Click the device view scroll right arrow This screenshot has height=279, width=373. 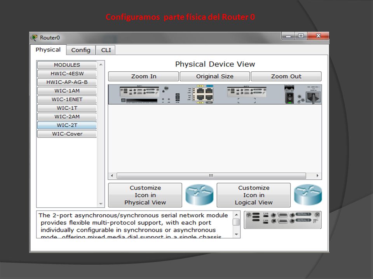point(317,176)
